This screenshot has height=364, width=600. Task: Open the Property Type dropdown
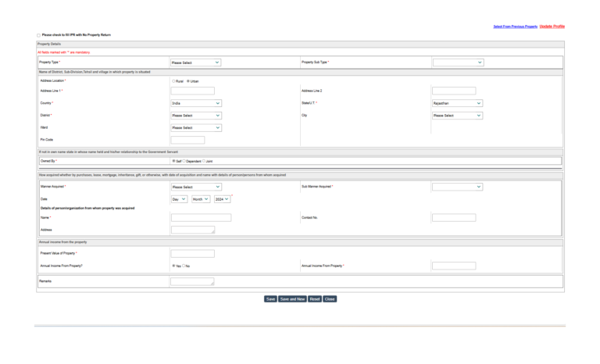pyautogui.click(x=195, y=62)
